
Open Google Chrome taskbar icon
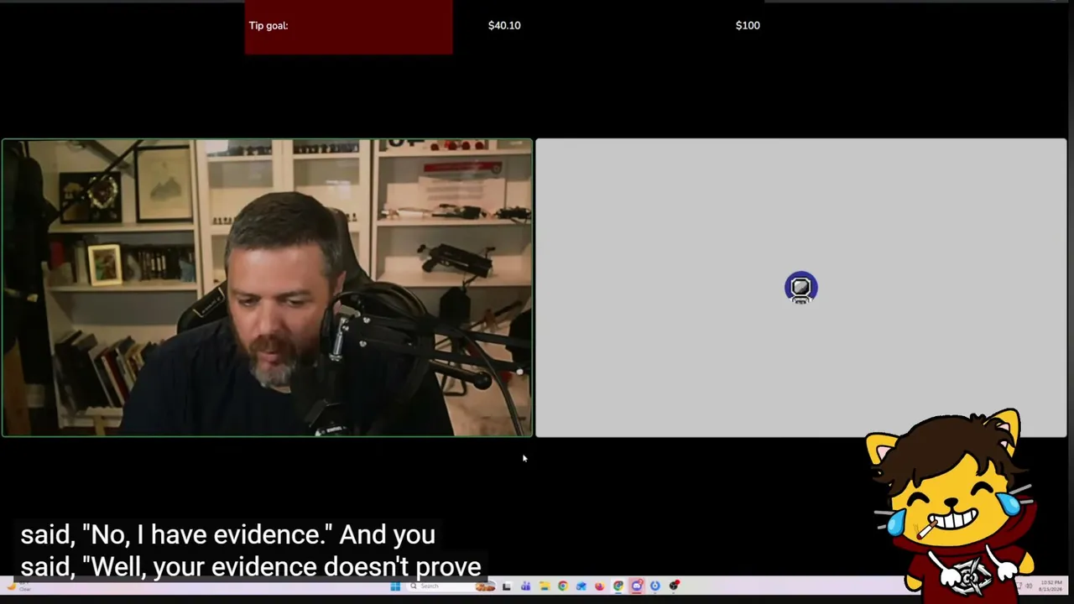point(563,586)
